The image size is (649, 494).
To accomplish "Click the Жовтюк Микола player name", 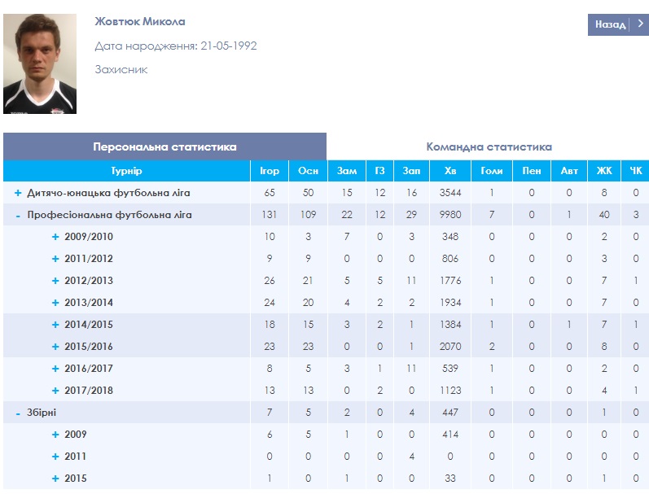I will 140,21.
